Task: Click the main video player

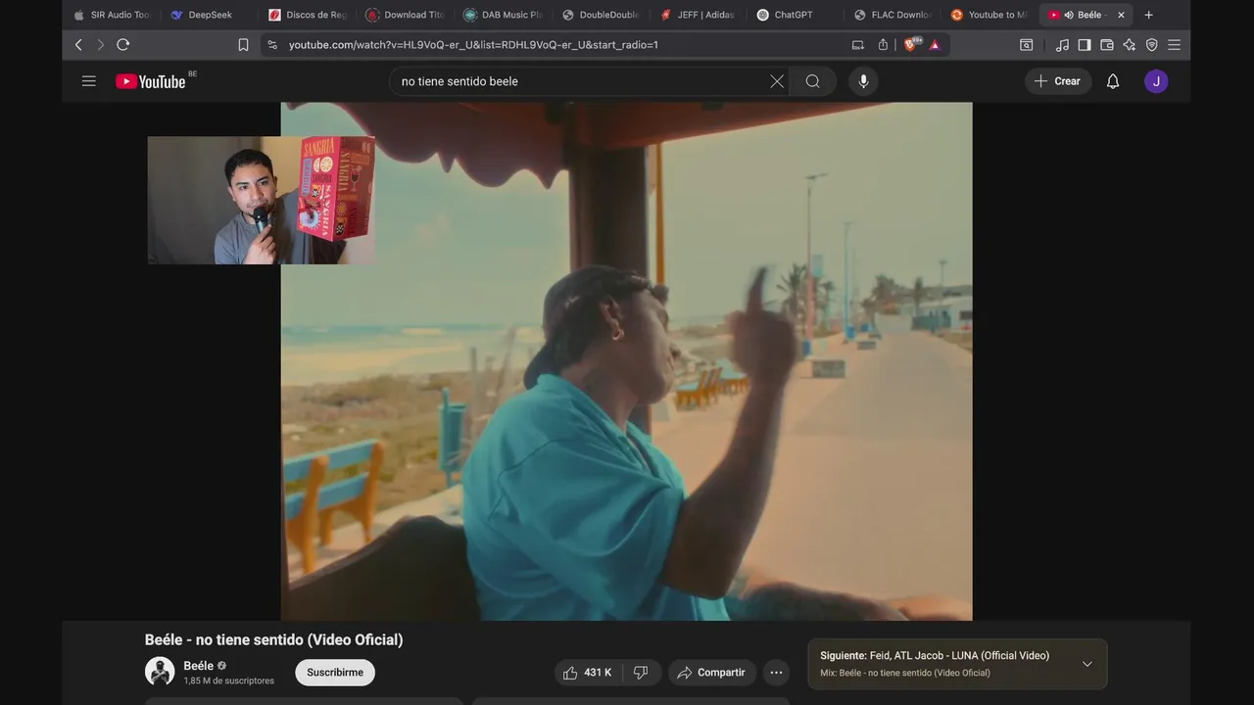Action: 626,361
